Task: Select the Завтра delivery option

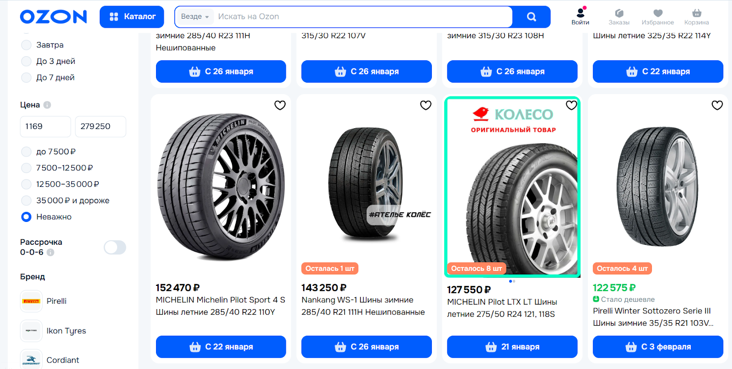Action: point(27,45)
